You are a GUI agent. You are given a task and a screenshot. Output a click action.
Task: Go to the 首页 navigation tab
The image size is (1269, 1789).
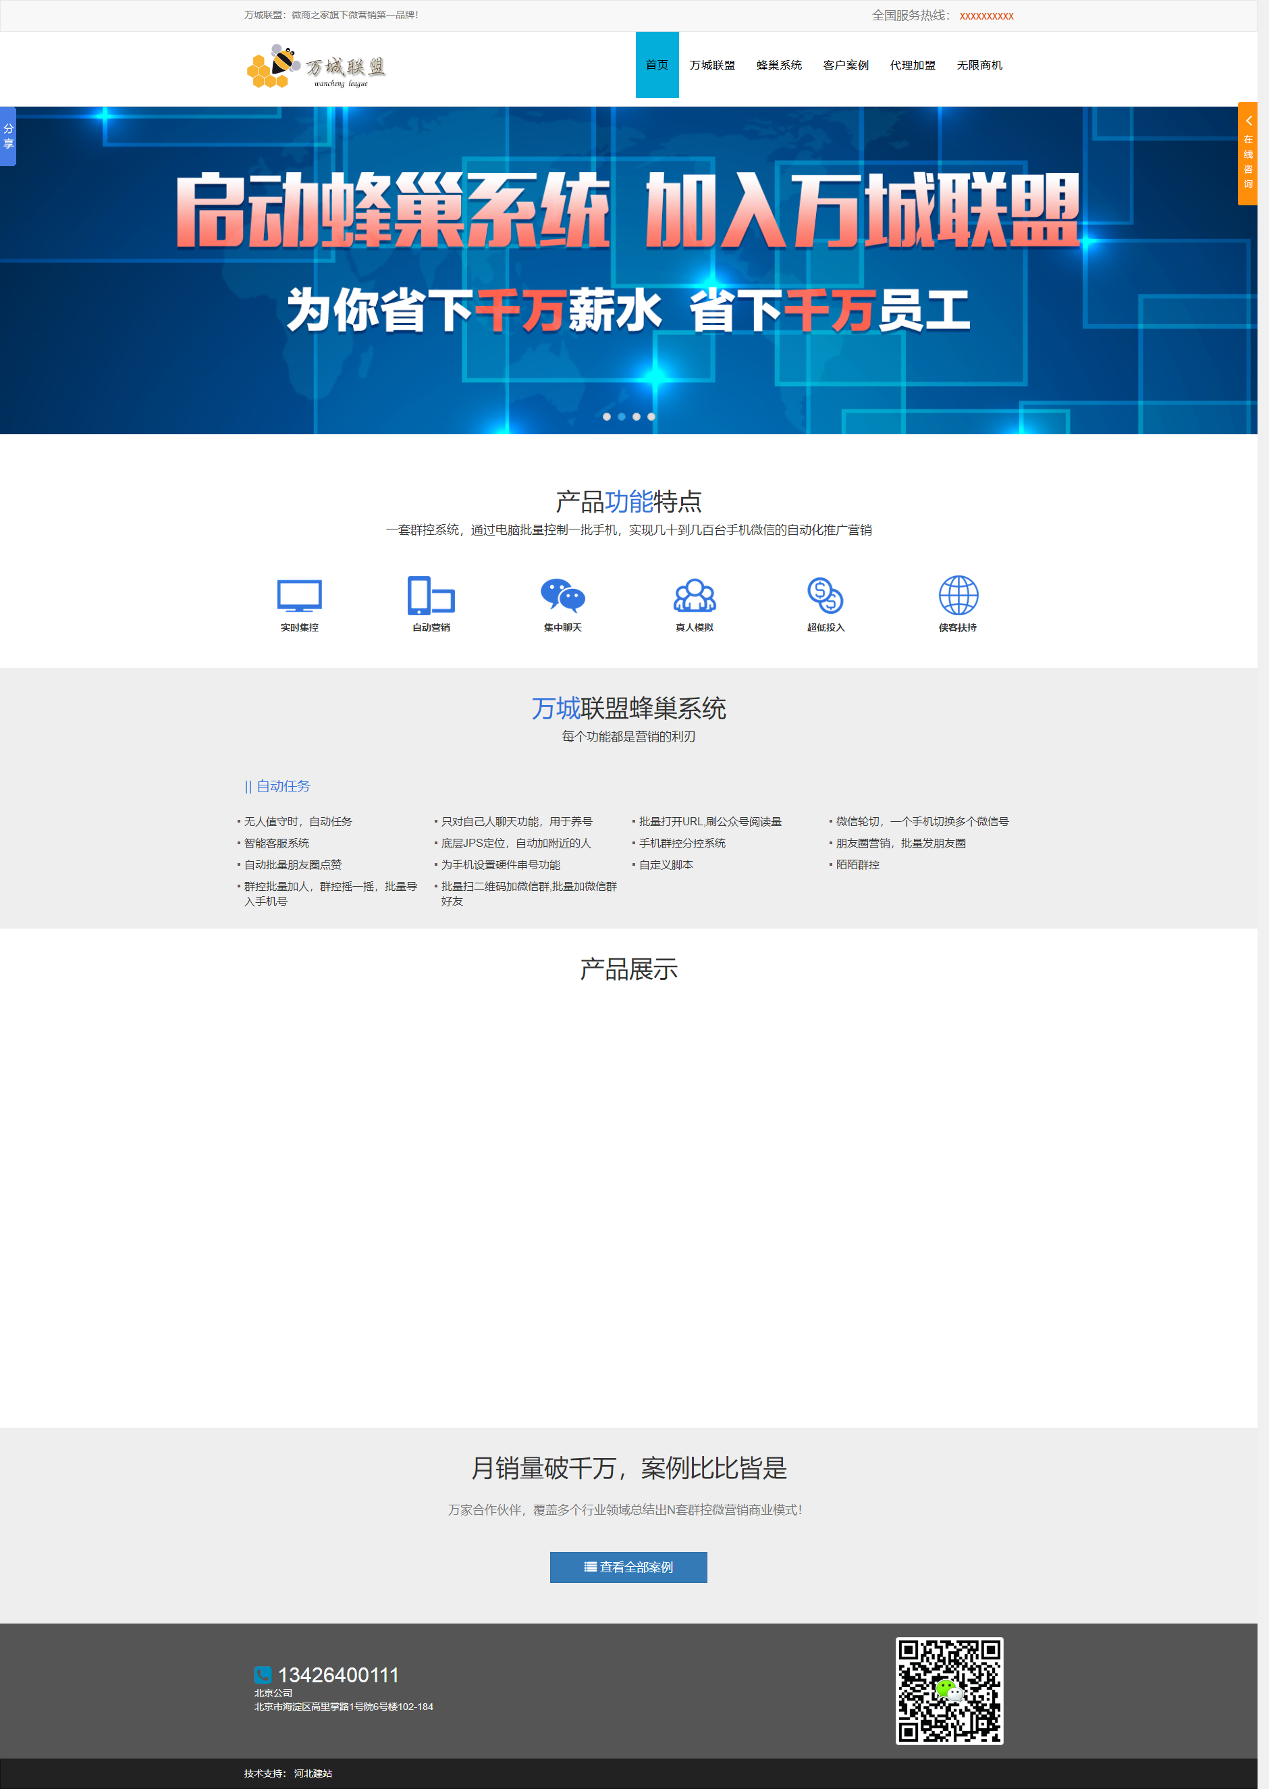(x=656, y=65)
